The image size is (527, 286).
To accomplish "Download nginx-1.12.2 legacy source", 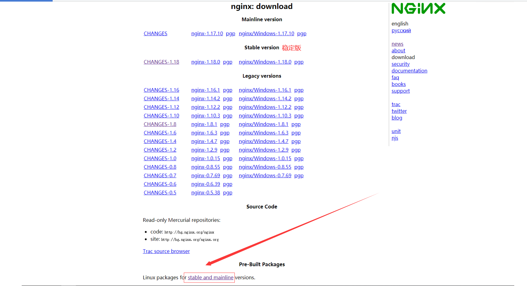I will click(206, 107).
